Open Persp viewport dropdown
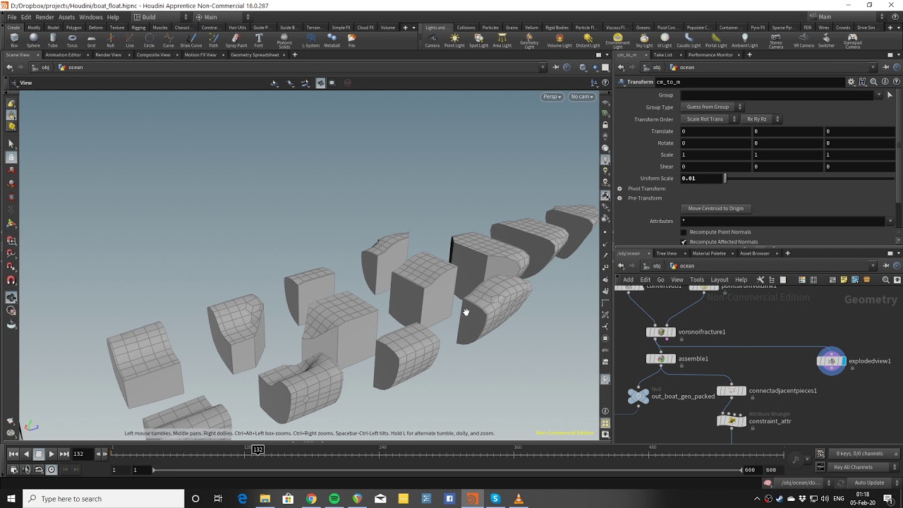Screen dimensions: 903x508 pos(552,97)
